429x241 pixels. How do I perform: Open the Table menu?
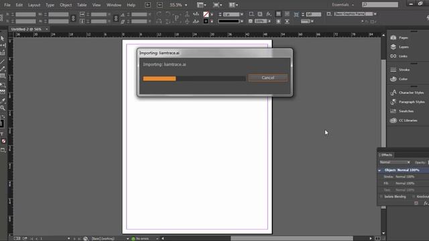(82, 5)
